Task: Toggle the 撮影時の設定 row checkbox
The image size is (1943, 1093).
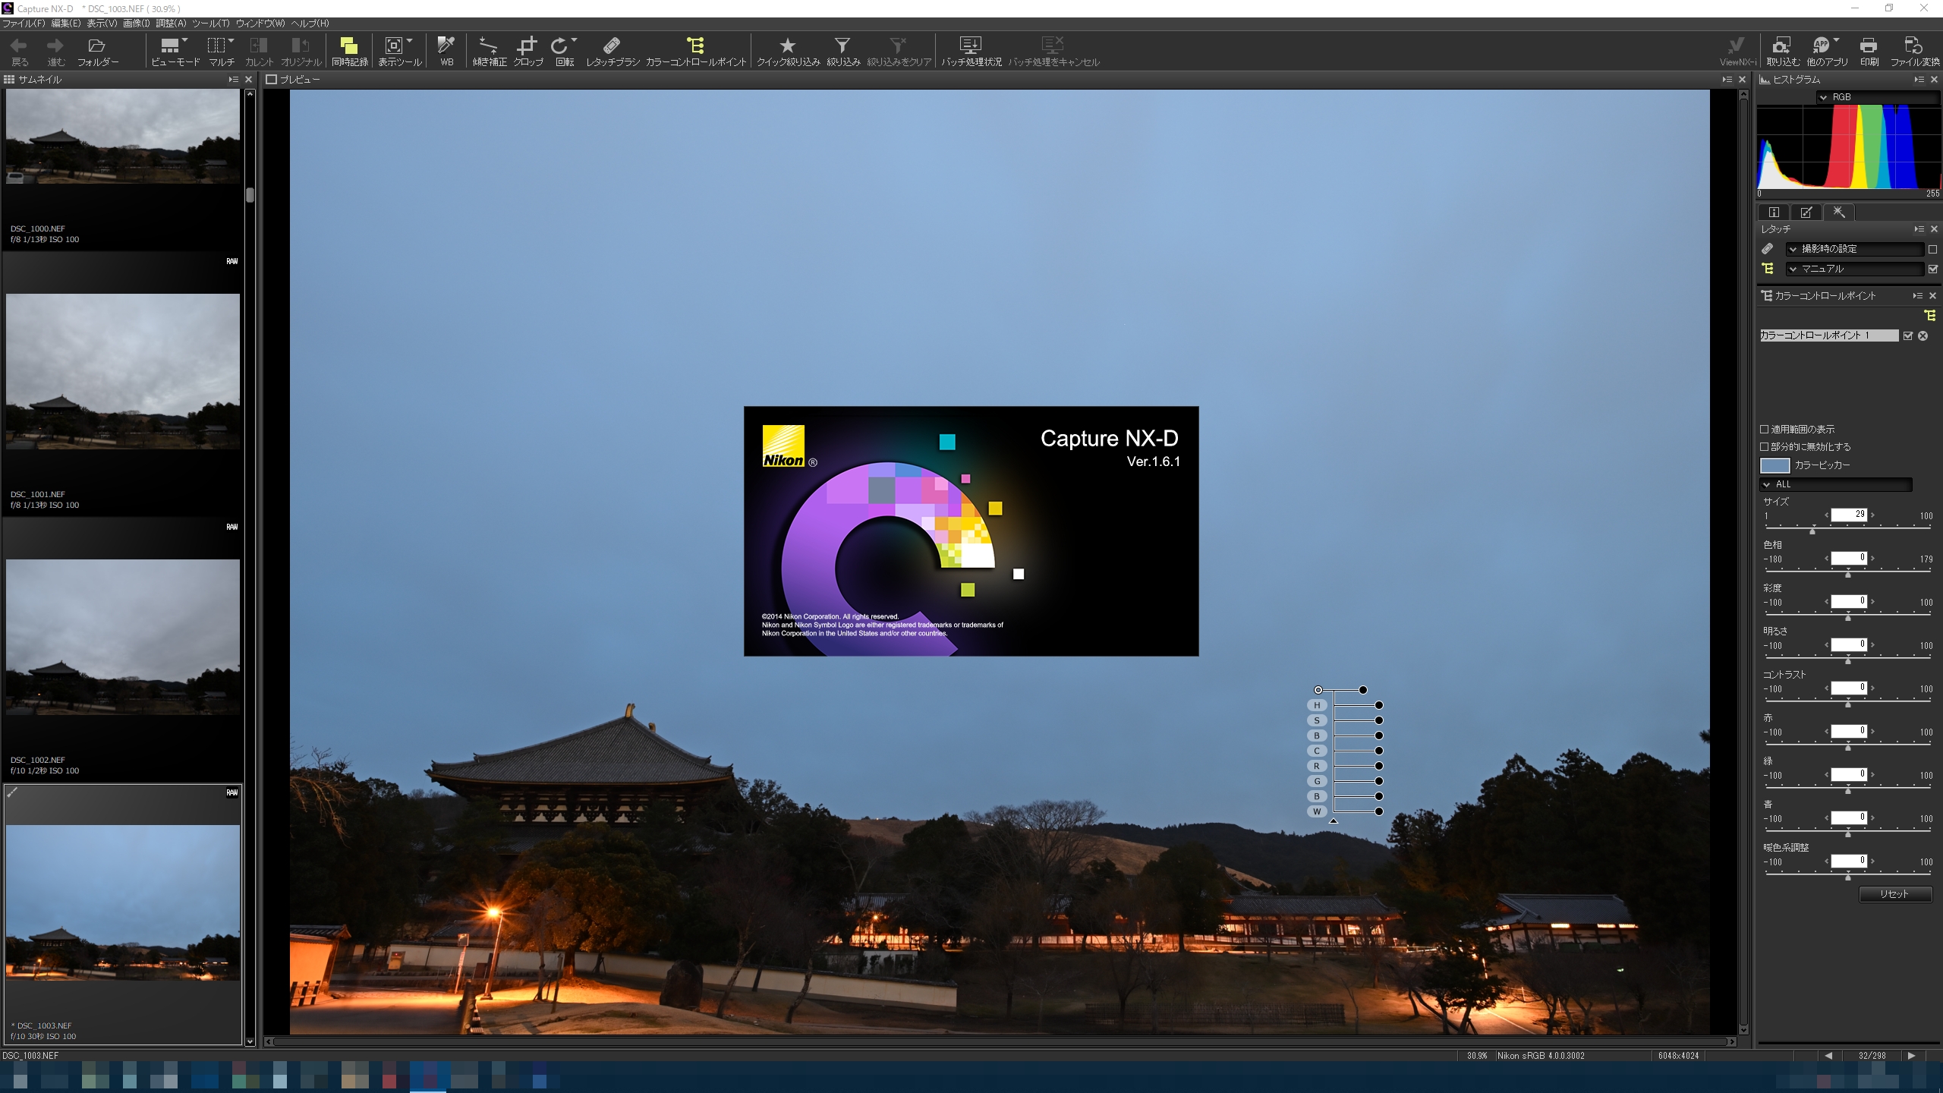Action: [1932, 250]
